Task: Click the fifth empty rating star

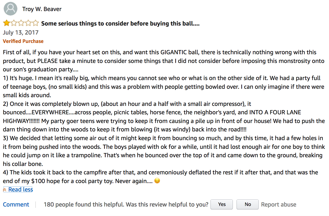Action: coord(35,23)
